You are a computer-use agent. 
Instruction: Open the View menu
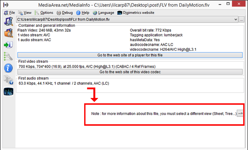(25, 13)
